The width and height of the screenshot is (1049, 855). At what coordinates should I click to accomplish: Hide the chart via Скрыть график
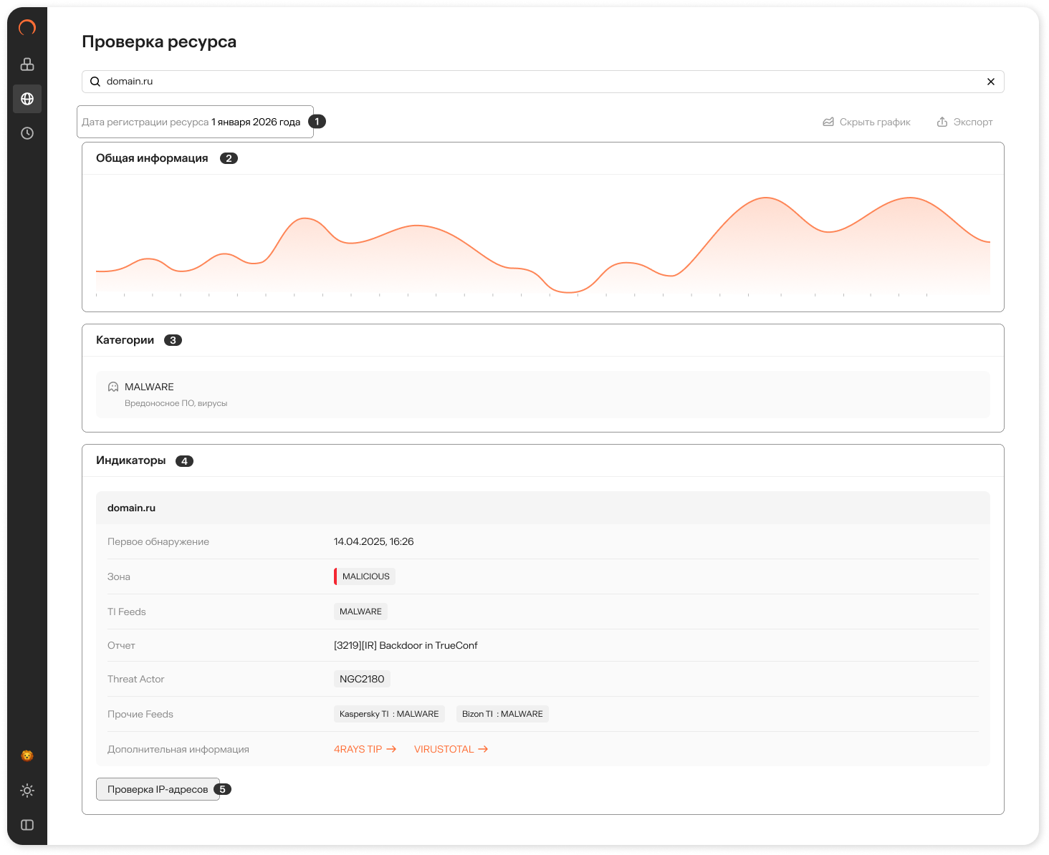coord(866,122)
